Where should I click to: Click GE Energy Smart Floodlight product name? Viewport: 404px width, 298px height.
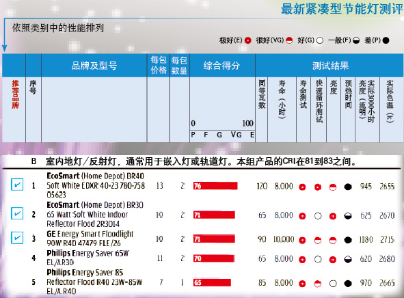90,239
